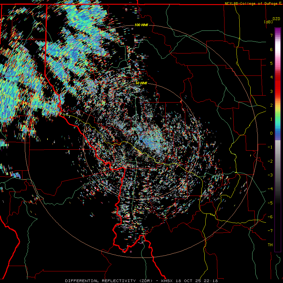This screenshot has height=283, width=283.
Task: Click the 1 value on color scale
Action: pos(271,119)
